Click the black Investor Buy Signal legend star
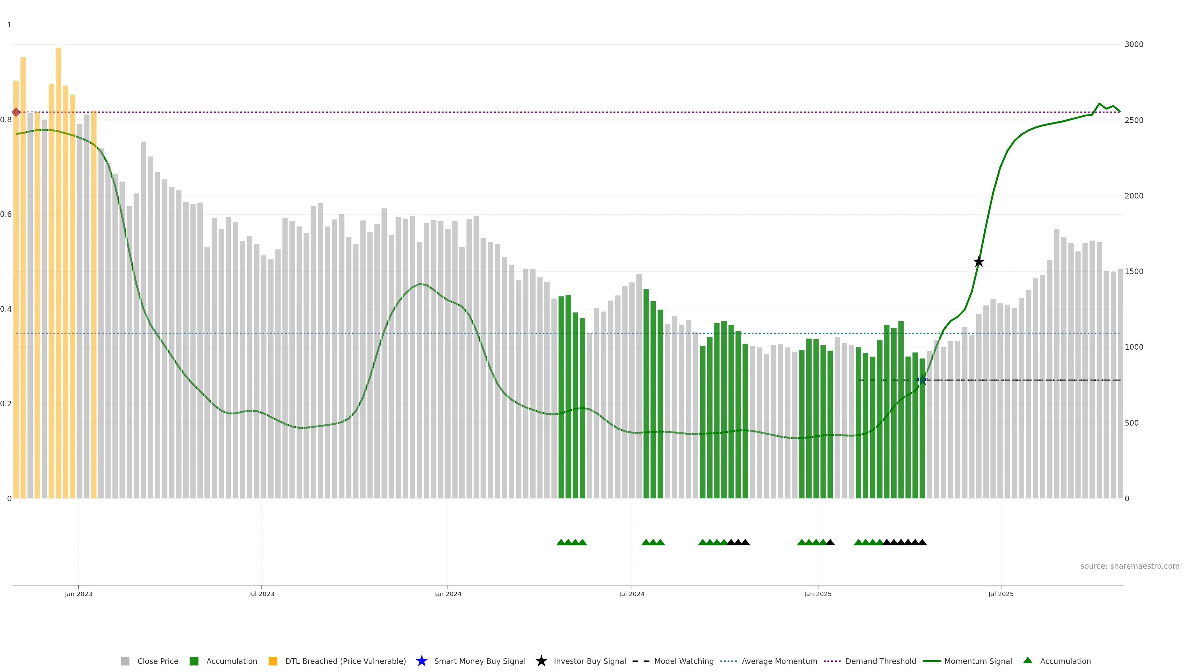Screen dimensions: 1195x672 click(541, 661)
